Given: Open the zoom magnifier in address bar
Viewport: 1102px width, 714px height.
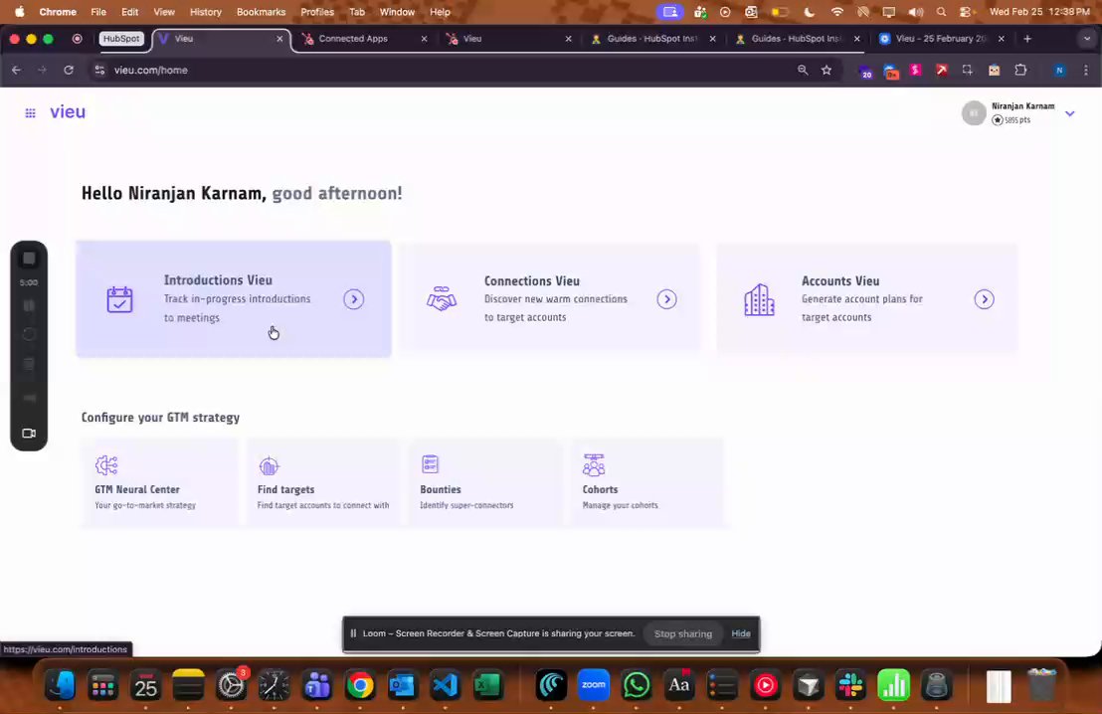Looking at the screenshot, I should [803, 70].
